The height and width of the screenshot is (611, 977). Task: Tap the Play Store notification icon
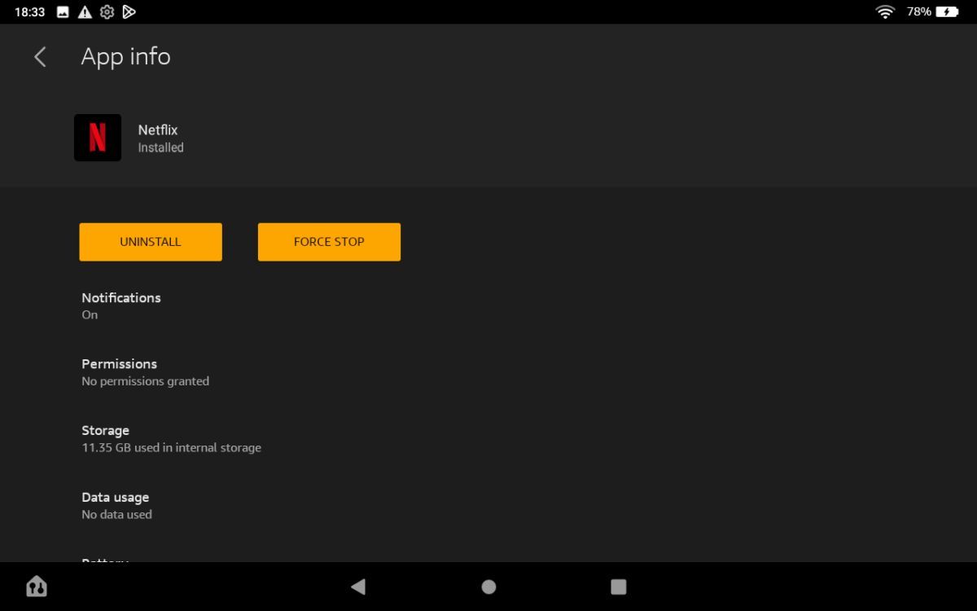[x=129, y=12]
